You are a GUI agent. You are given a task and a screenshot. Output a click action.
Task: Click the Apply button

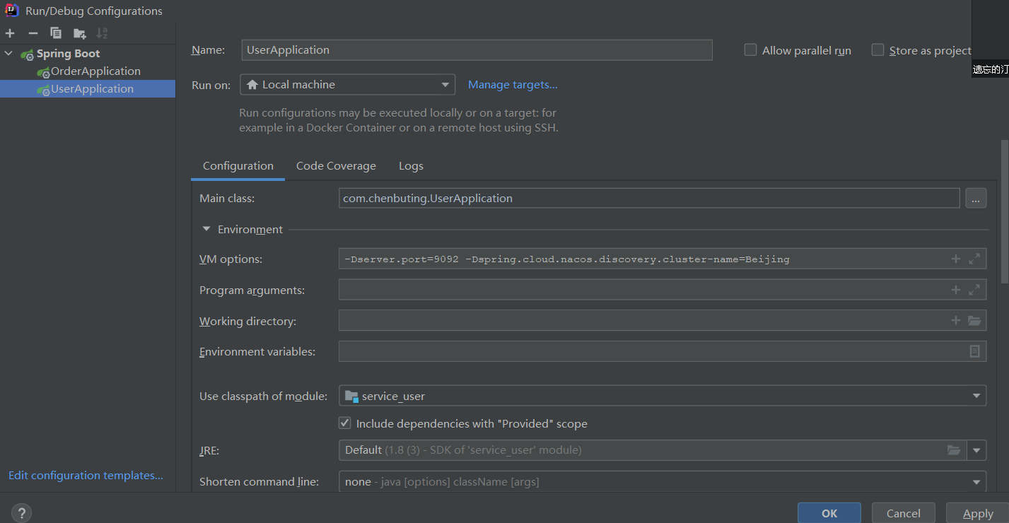click(978, 513)
